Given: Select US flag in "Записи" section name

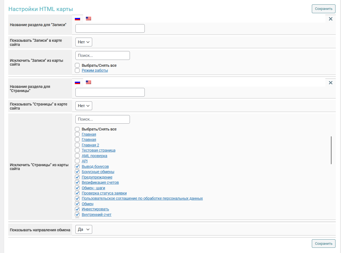Looking at the screenshot, I should click(x=88, y=19).
